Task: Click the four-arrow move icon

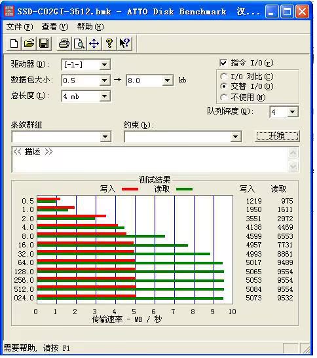Action: 94,43
